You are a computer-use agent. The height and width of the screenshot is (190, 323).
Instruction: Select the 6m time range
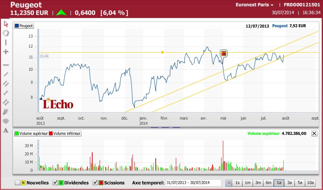click(x=268, y=183)
